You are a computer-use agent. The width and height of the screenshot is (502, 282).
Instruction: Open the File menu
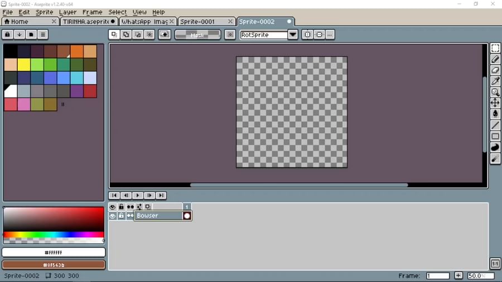coord(8,12)
